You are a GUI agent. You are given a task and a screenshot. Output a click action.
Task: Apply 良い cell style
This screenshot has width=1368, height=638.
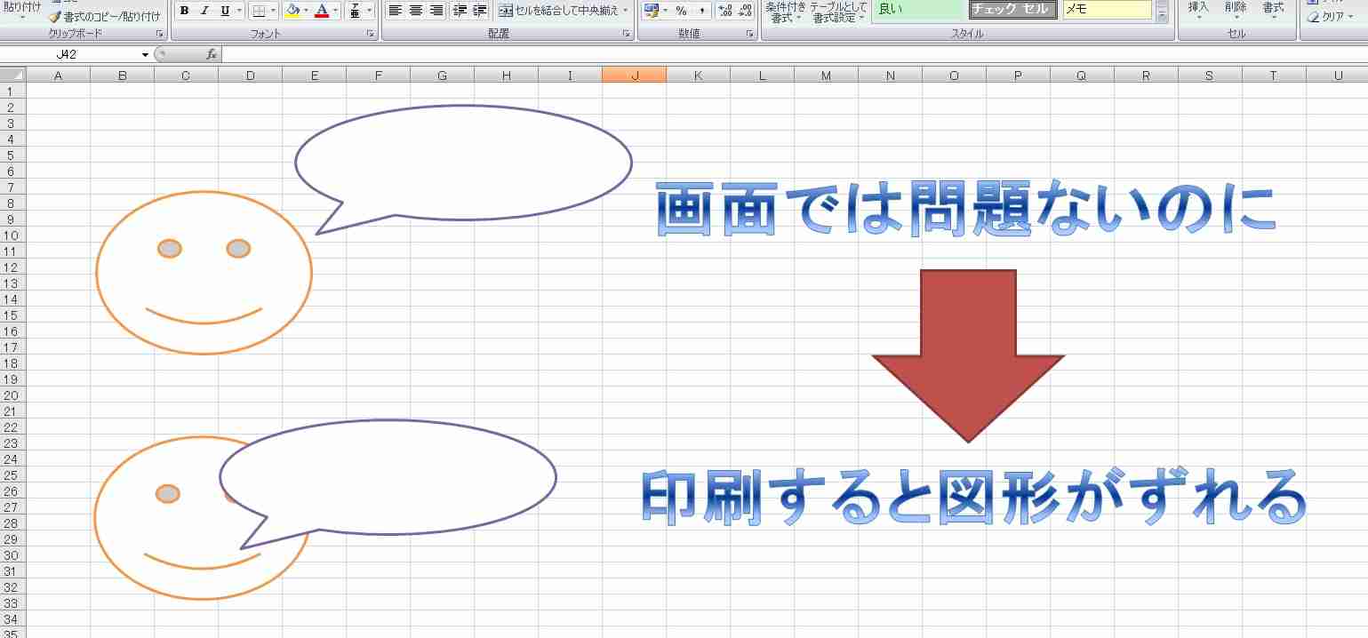tap(918, 10)
